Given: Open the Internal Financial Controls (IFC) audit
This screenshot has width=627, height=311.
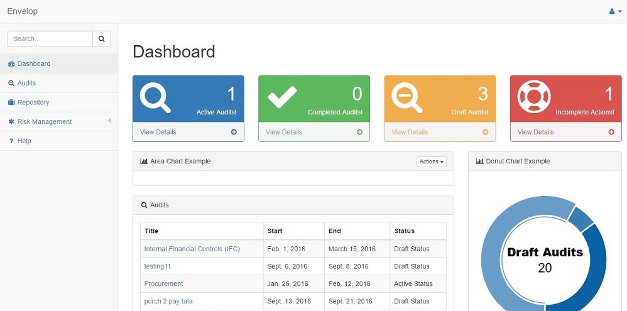Looking at the screenshot, I should click(x=192, y=249).
